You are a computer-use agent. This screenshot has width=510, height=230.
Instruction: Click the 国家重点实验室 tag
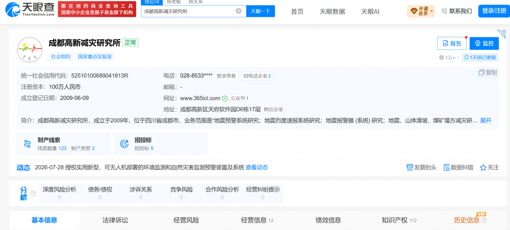click(95, 57)
